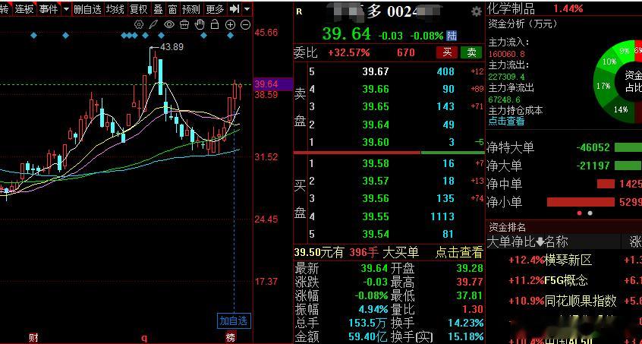Toggle 均线 moving average lines
The image size is (642, 344).
coord(115,8)
